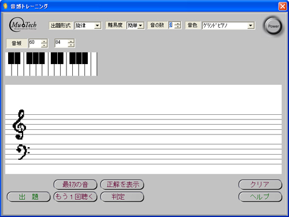Viewport: 289px width, 217px height.
Task: Open the 難易度 dropdown showing 簡単
Action: 135,25
